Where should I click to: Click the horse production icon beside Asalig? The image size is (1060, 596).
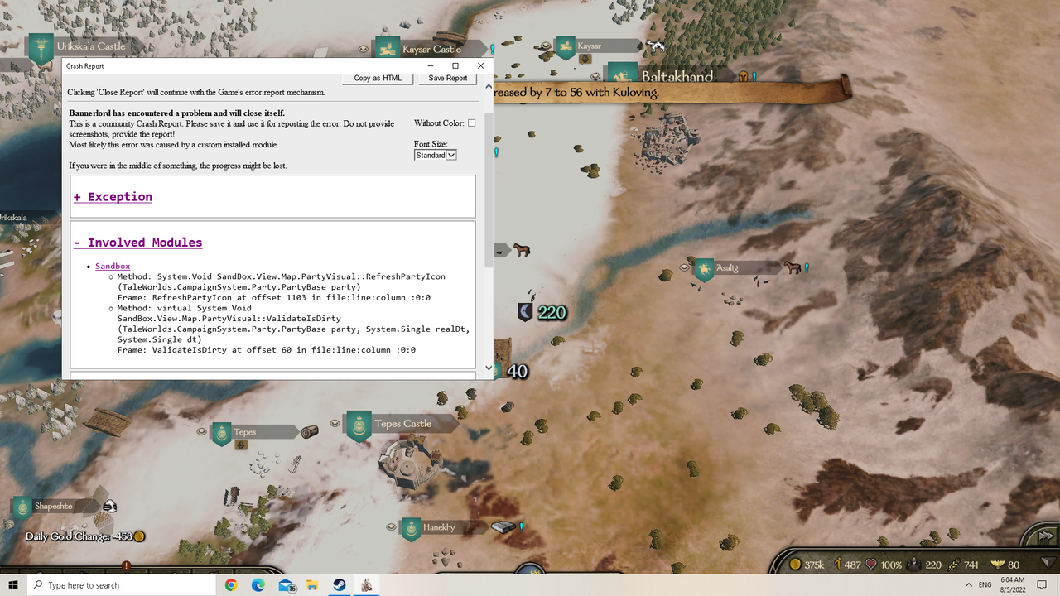[x=793, y=267]
